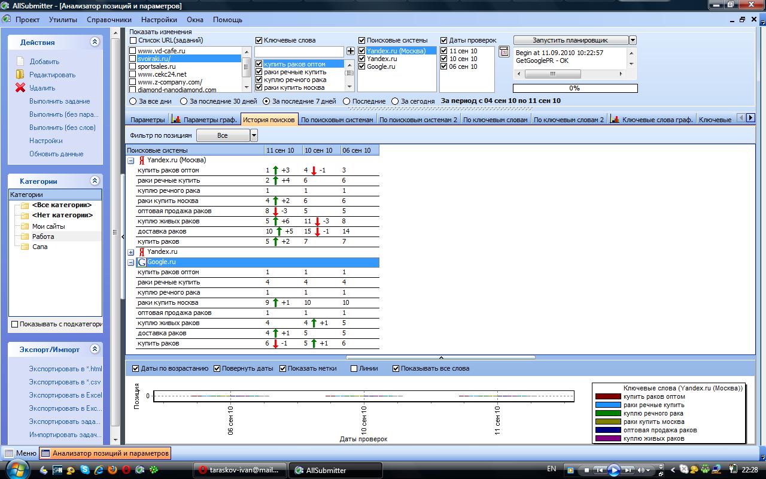Click the Сапа folder icon
The height and width of the screenshot is (479, 766).
click(x=25, y=247)
